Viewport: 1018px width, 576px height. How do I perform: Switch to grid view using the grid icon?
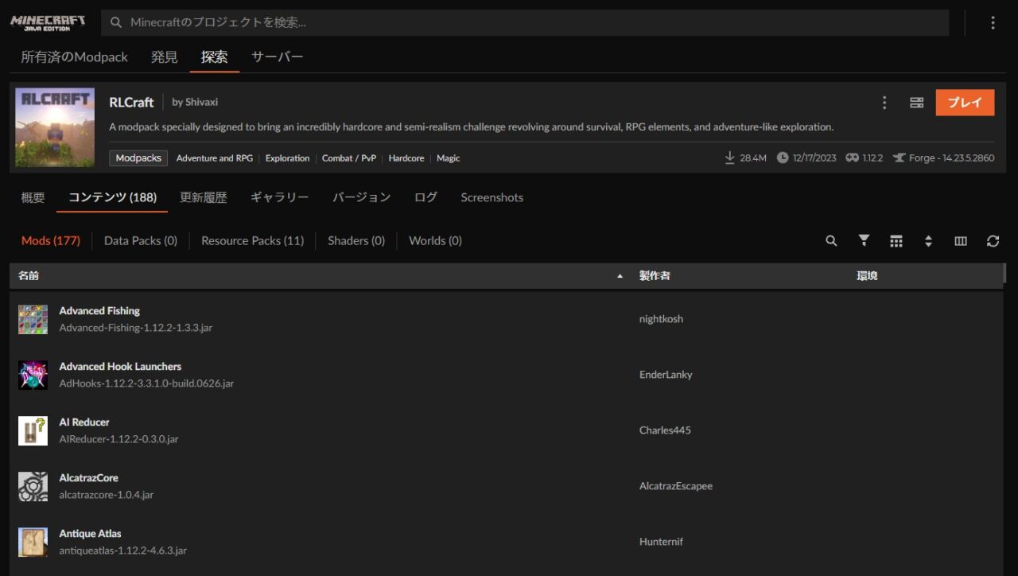pos(896,240)
